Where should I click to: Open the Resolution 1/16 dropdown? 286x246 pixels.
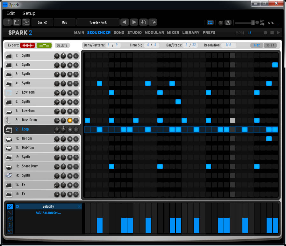click(x=229, y=45)
